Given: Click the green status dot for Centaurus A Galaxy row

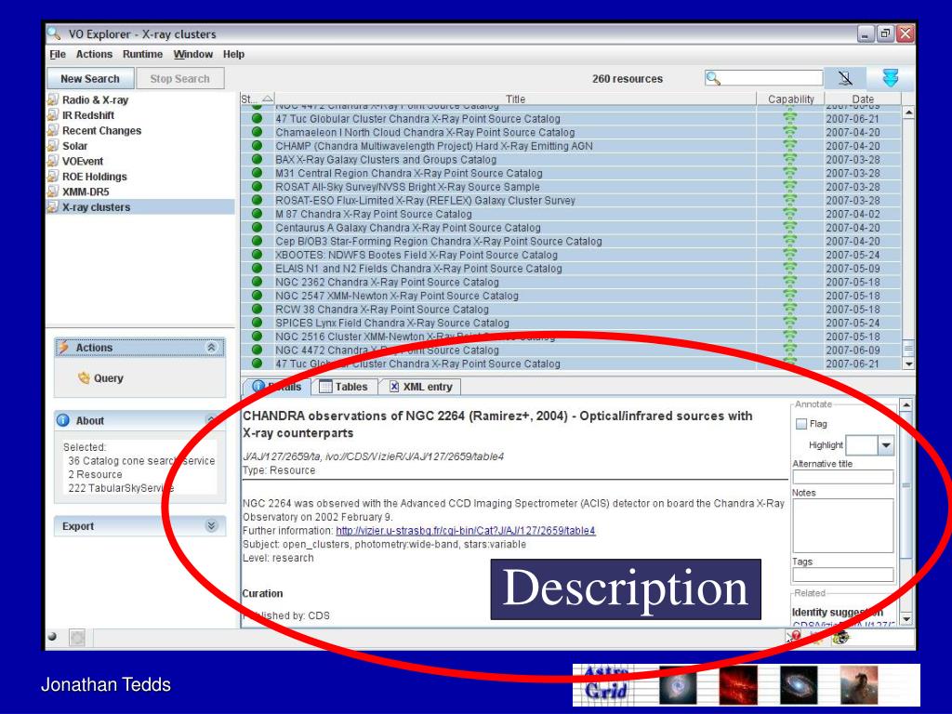Looking at the screenshot, I should tap(257, 227).
